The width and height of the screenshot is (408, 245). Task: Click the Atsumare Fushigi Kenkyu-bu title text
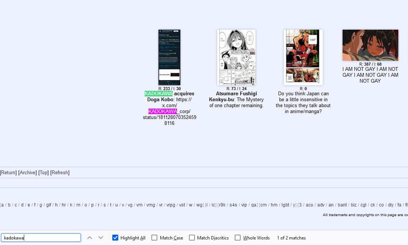(236, 96)
